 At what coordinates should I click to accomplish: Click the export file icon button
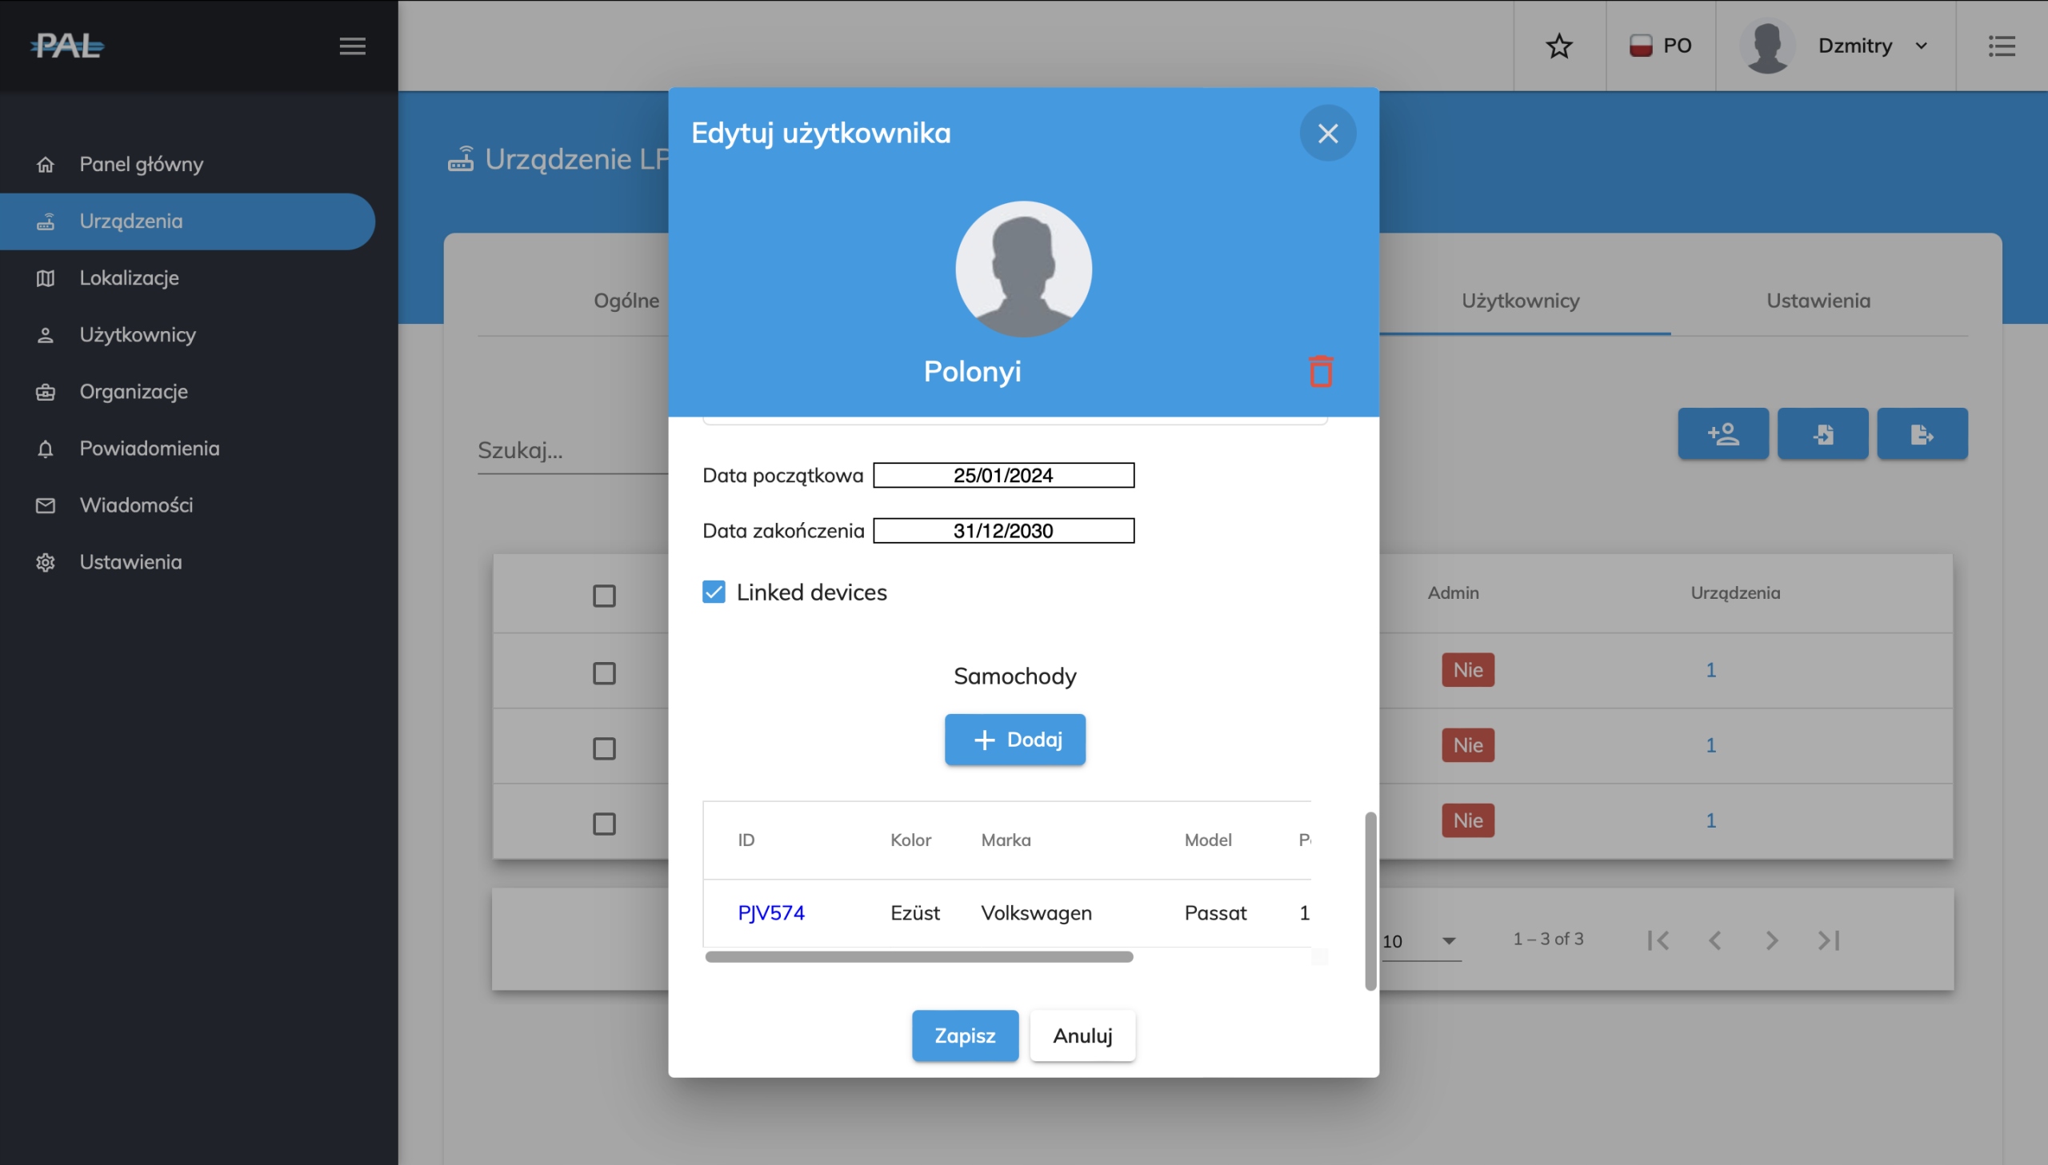[x=1922, y=433]
